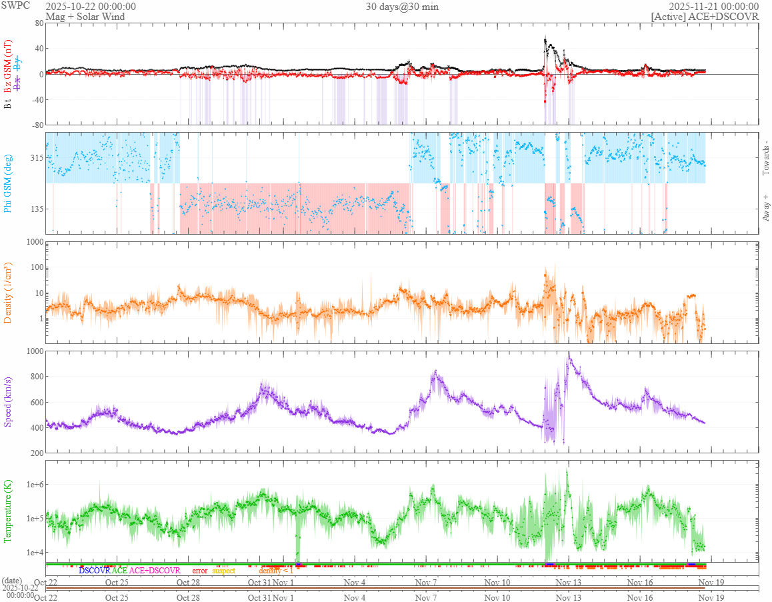Click the 'Away +' sector label
Screen dimensions: 772x602
765,208
